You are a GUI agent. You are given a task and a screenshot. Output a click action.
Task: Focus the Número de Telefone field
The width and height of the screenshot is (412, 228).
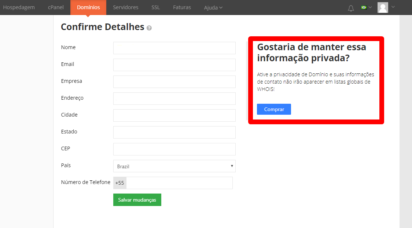coord(179,183)
